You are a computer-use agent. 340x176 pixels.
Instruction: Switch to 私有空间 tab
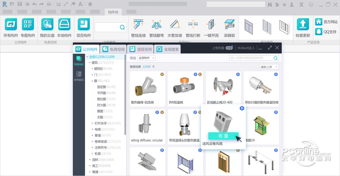[114, 49]
